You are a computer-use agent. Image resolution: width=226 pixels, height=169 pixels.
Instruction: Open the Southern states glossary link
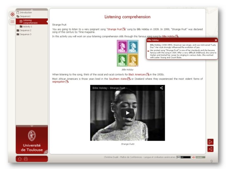pos(120,79)
